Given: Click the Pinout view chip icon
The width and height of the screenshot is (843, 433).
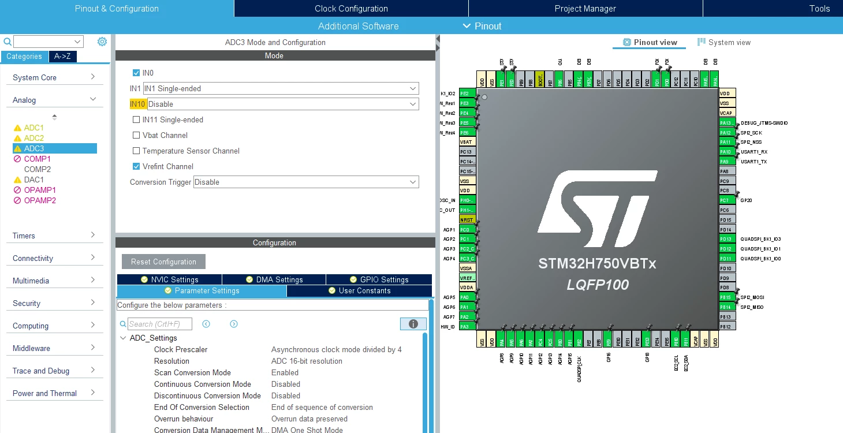Looking at the screenshot, I should coord(627,42).
